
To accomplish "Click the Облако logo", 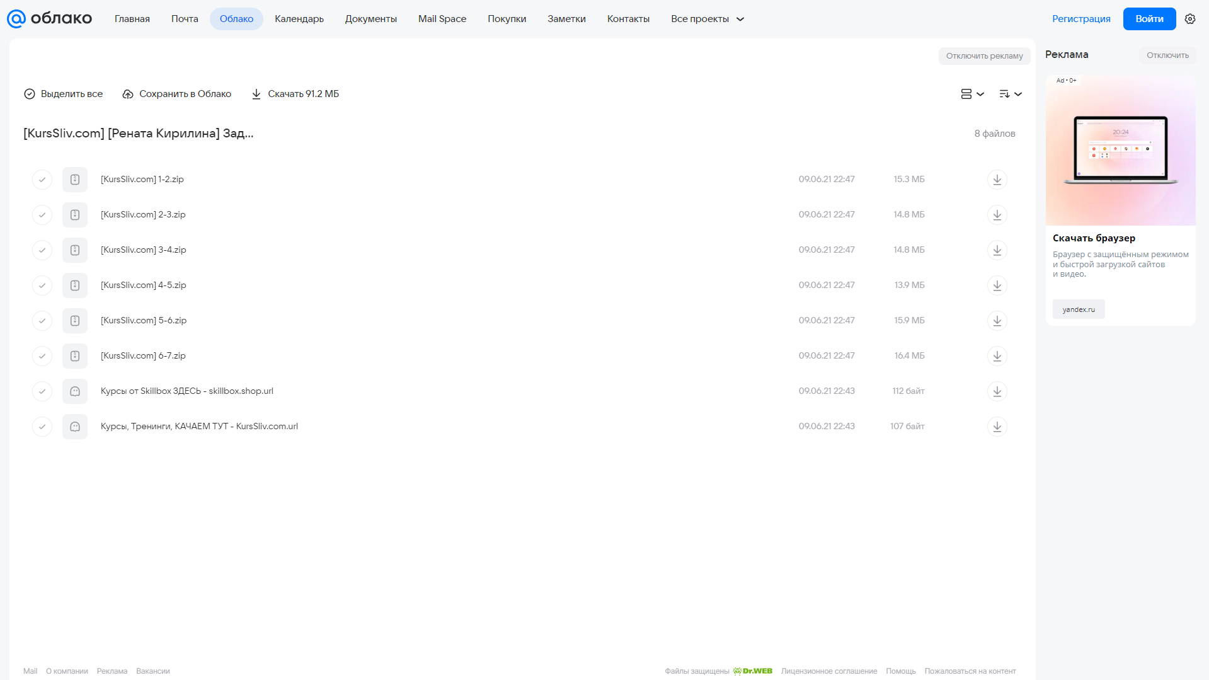I will [x=49, y=18].
